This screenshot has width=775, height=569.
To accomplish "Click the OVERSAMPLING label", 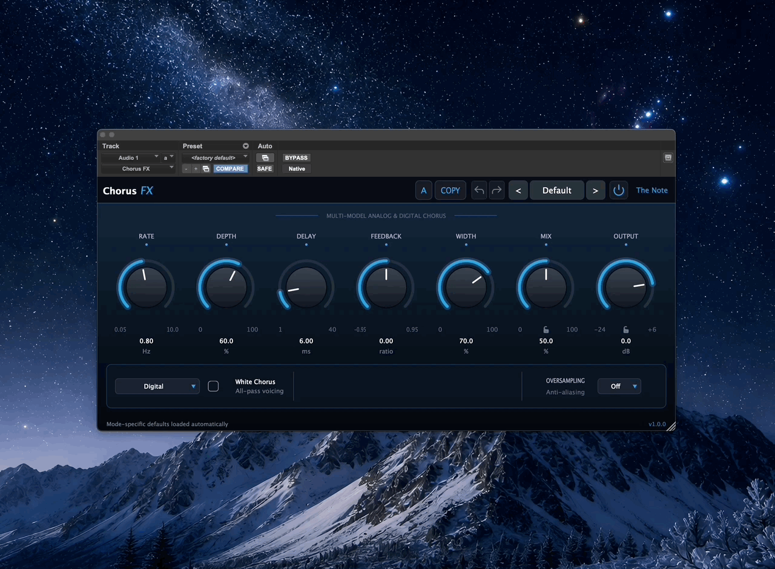I will 566,381.
